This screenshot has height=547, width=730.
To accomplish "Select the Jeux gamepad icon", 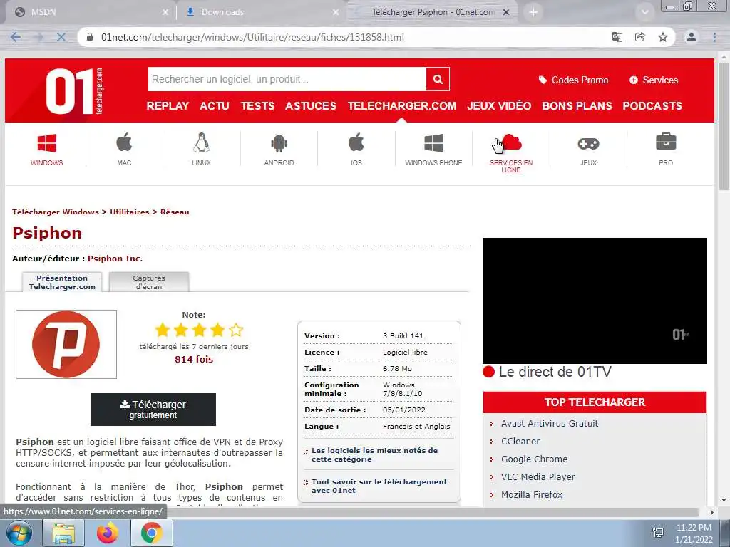I will (588, 144).
